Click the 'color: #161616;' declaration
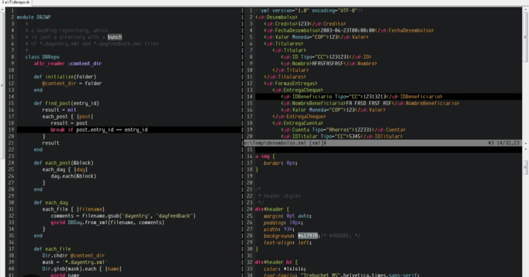This screenshot has height=277, width=529. [x=285, y=269]
